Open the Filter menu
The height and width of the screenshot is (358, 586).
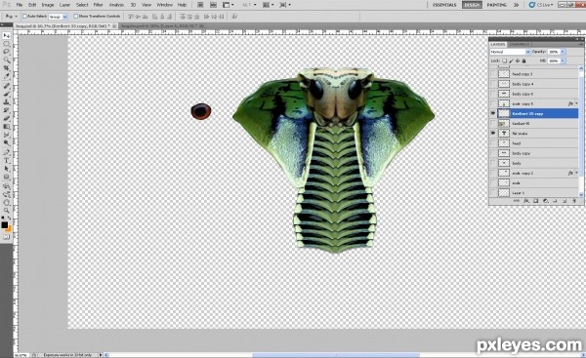point(98,5)
